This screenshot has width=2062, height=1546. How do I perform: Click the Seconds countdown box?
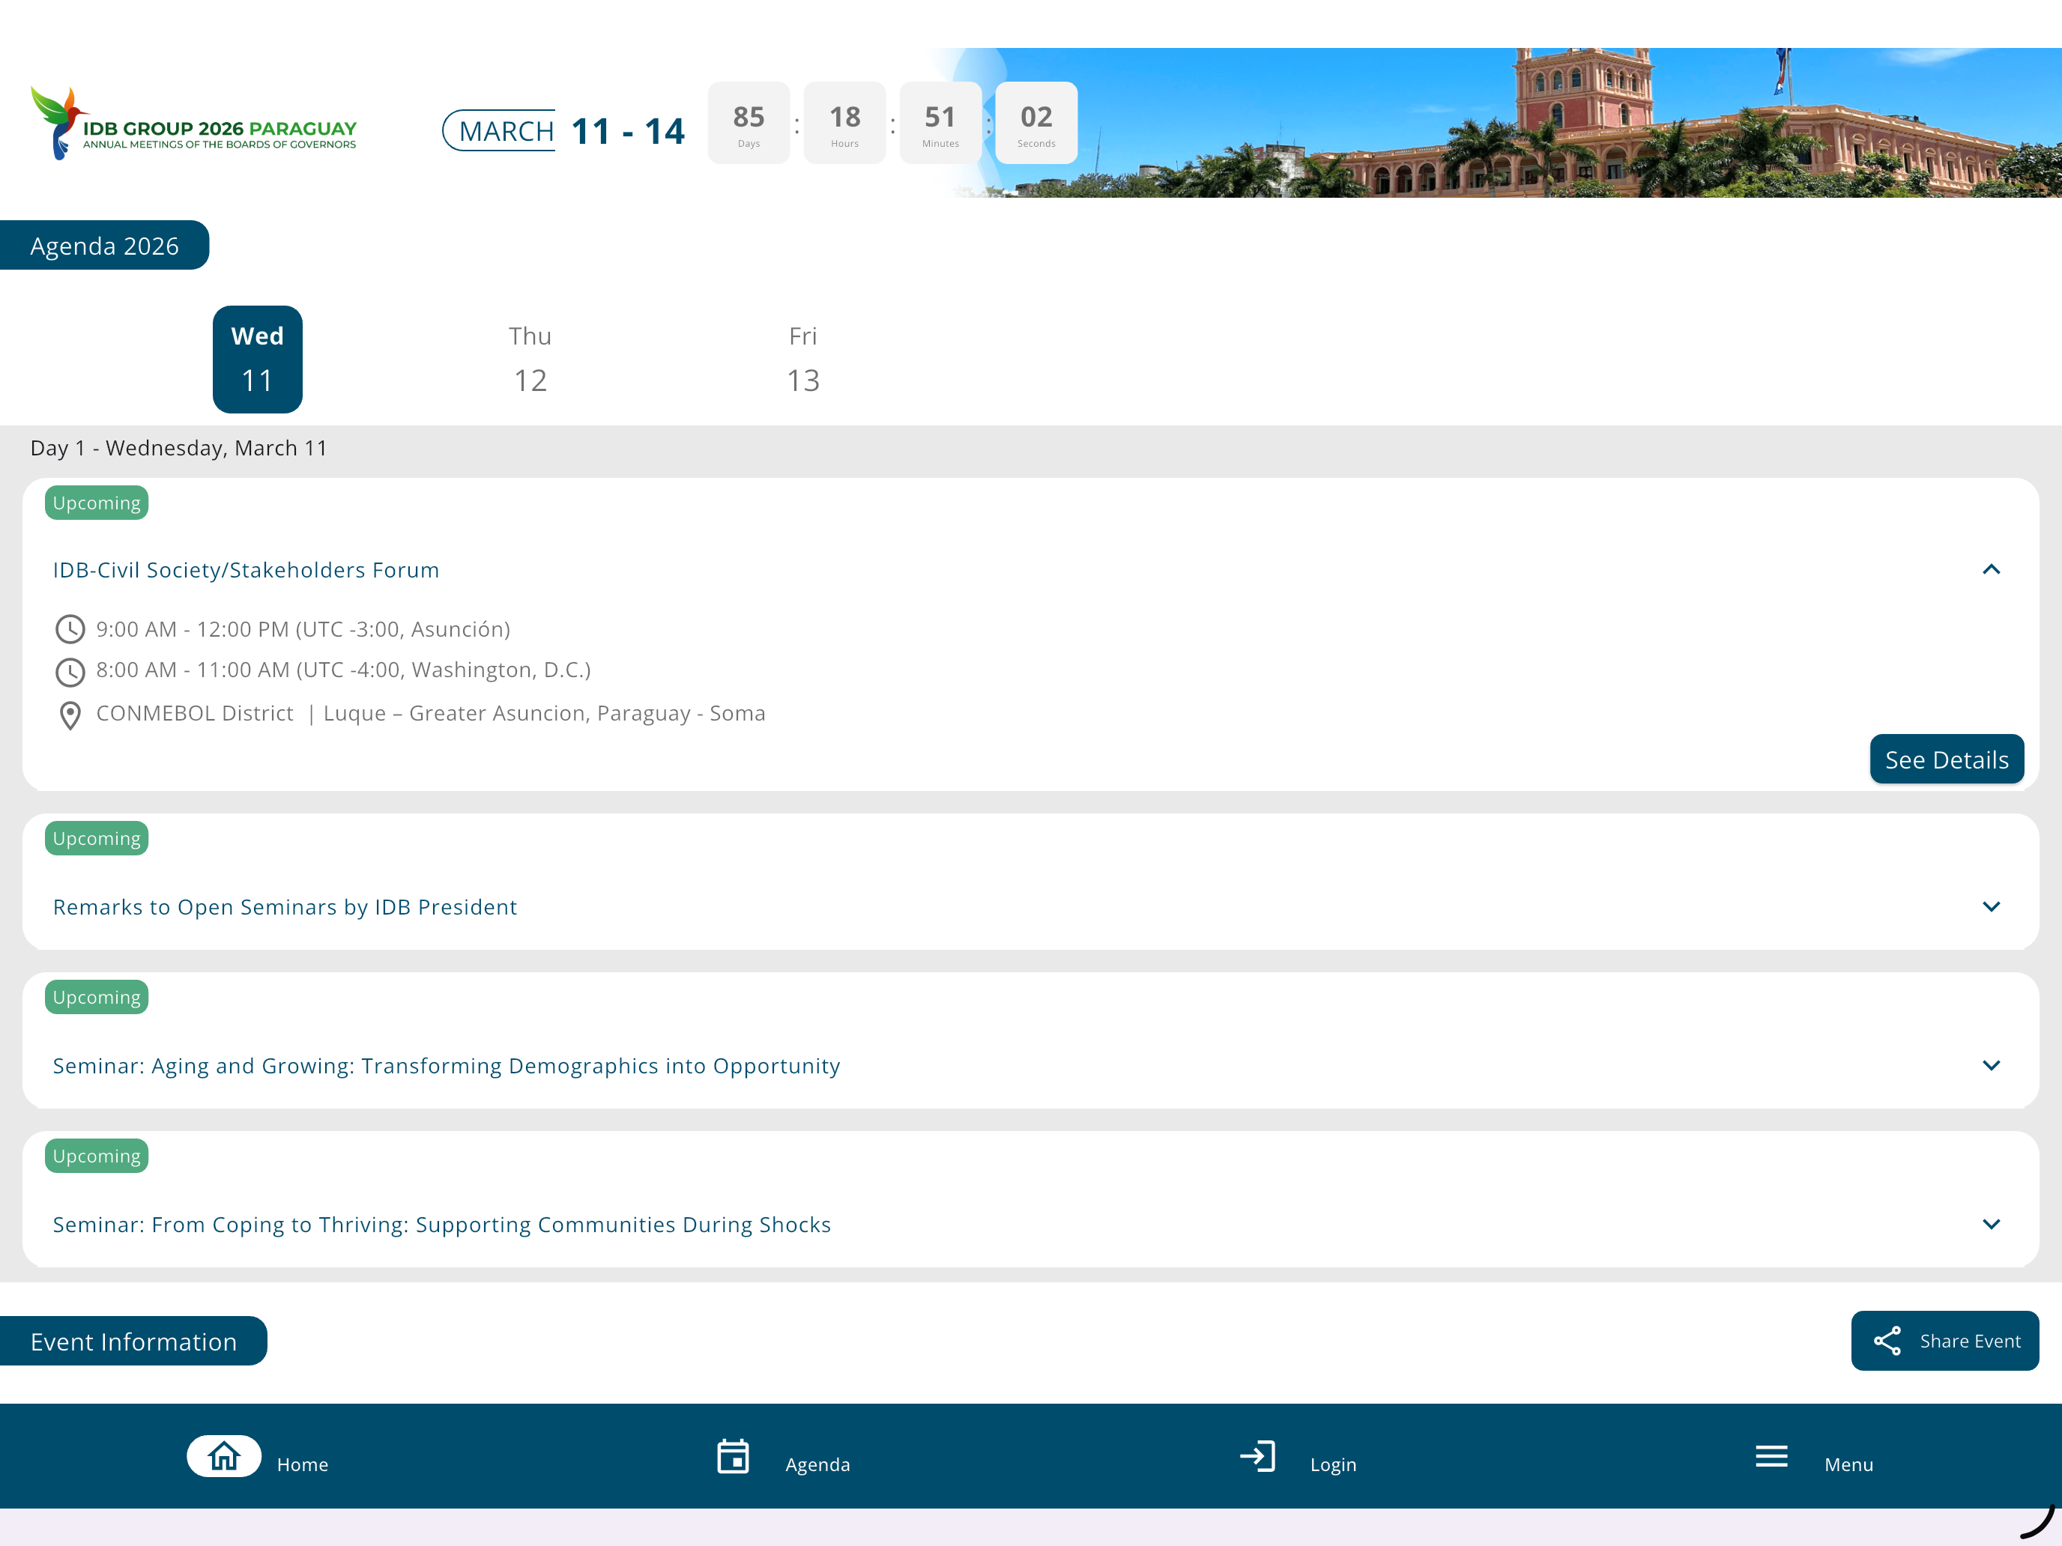(x=1036, y=123)
